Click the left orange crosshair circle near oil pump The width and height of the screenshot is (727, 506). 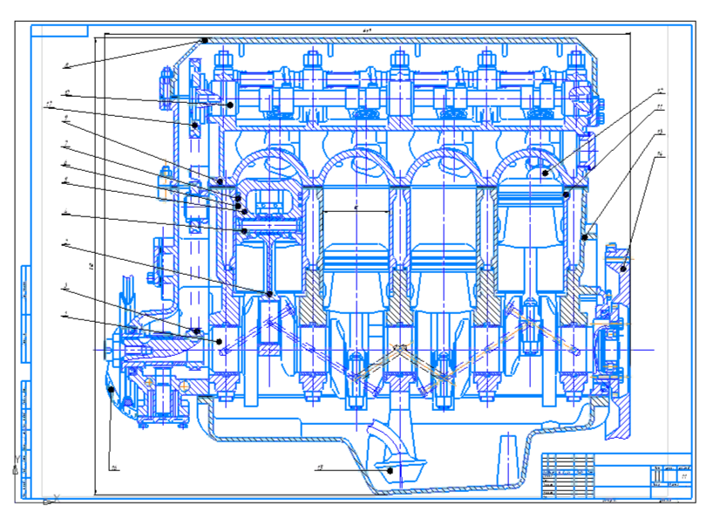(150, 382)
